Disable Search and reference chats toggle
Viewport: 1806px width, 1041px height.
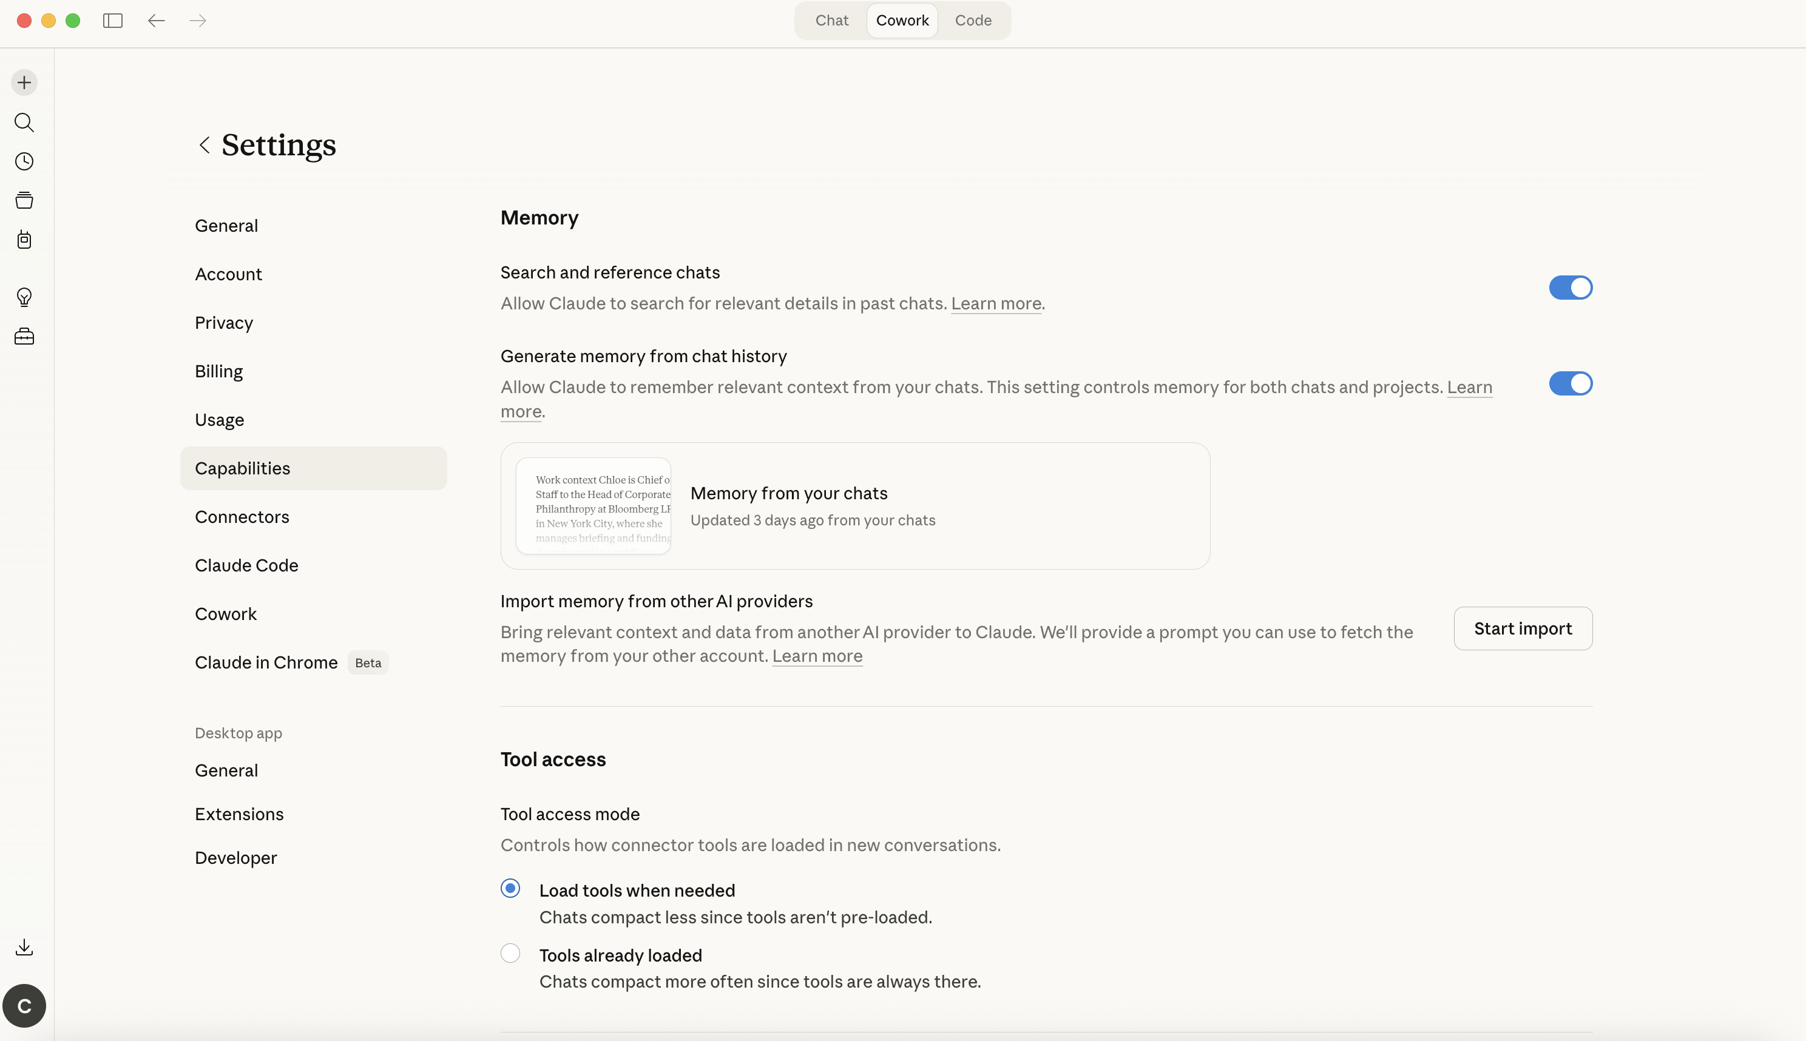pos(1571,288)
